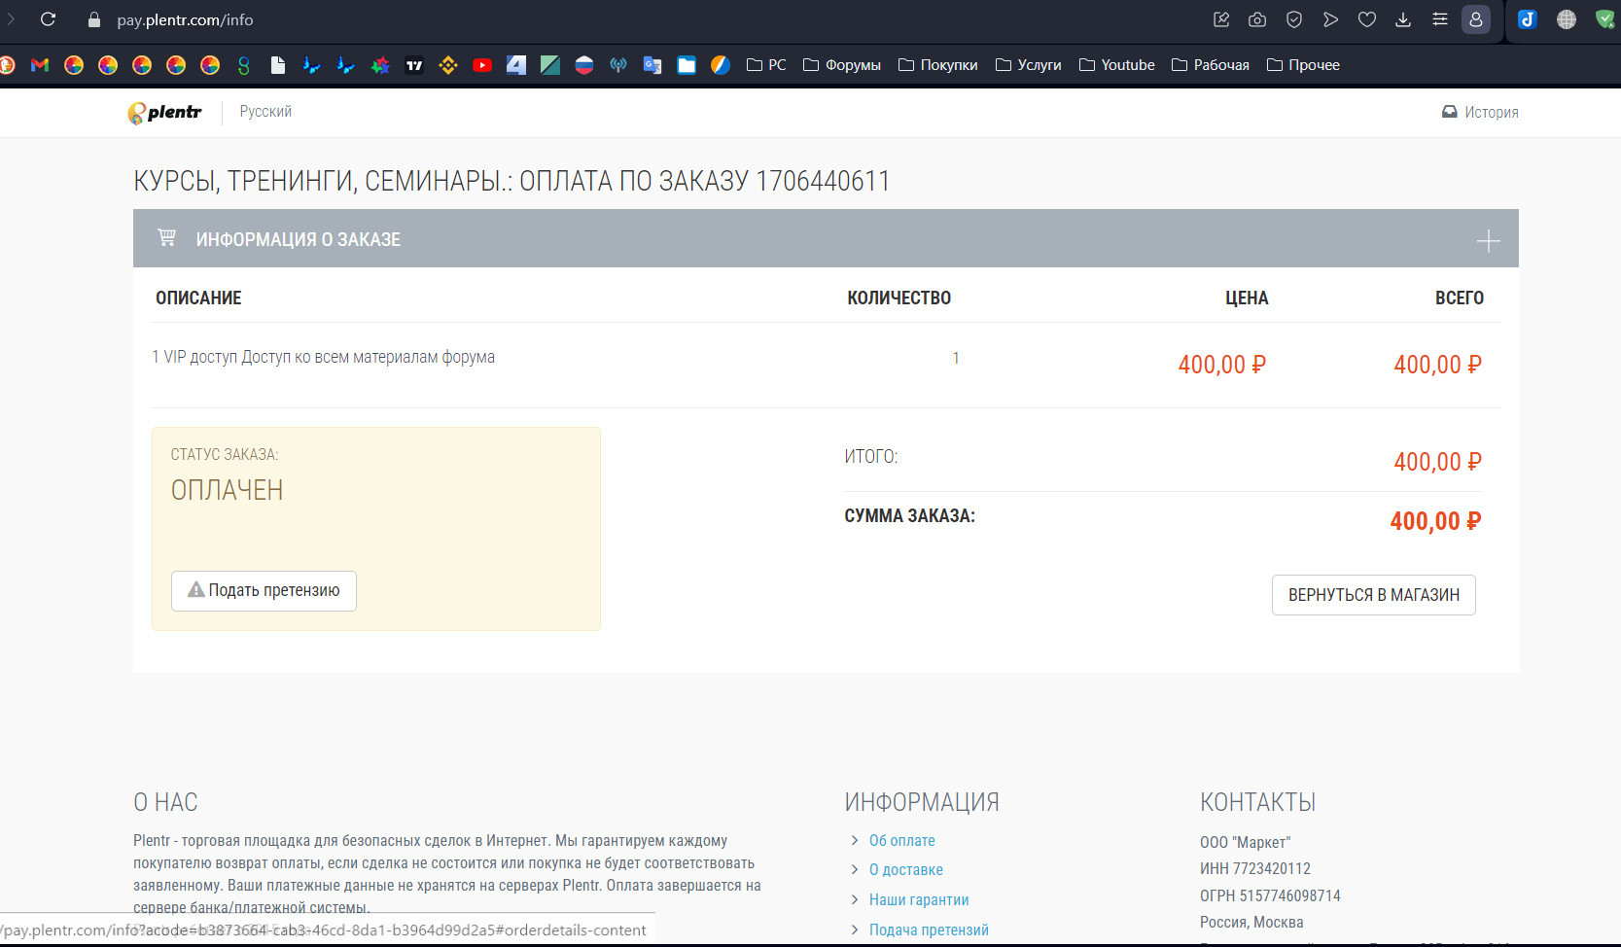
Task: Open the Binance yellow diamond bookmark
Action: click(448, 65)
